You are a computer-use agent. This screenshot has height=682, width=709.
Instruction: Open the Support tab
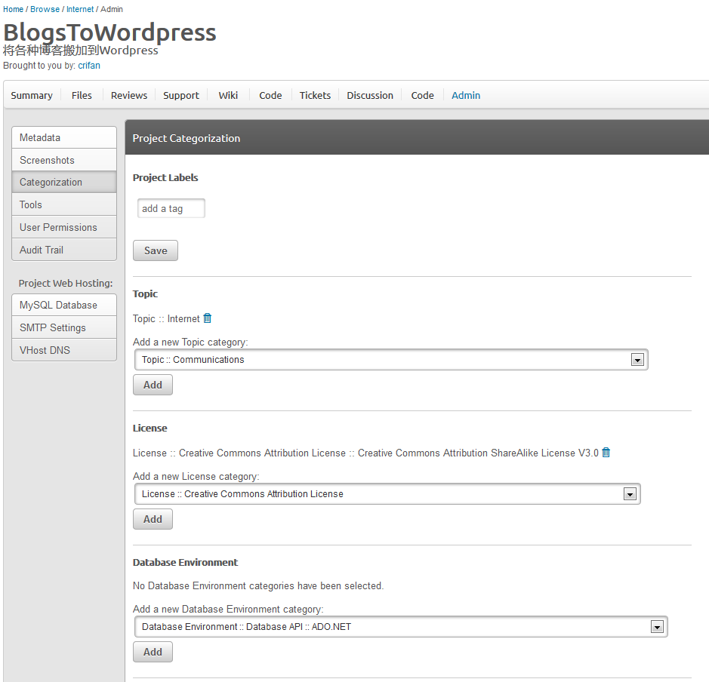pos(181,95)
